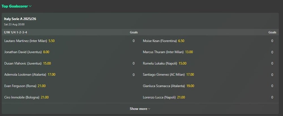283x116 pixels.
Task: Open the Top Goalscorer market dropdown
Action: (x=16, y=6)
